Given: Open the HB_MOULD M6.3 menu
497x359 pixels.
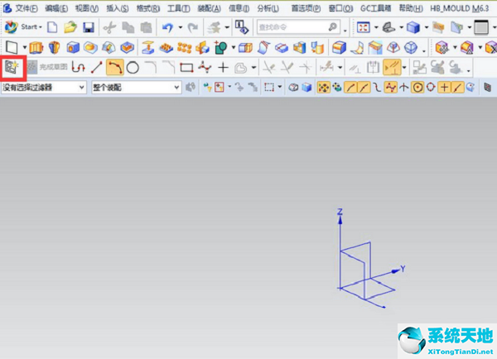Looking at the screenshot, I should 459,8.
